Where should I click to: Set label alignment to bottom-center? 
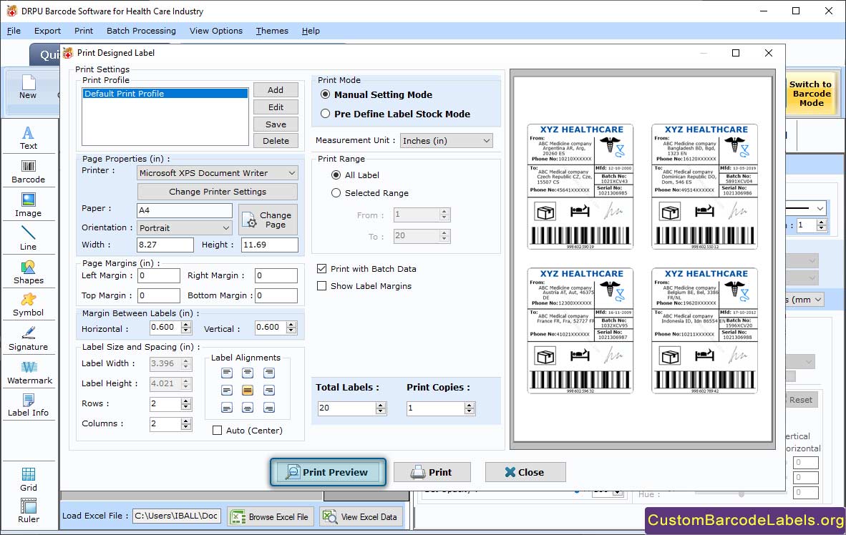(247, 408)
